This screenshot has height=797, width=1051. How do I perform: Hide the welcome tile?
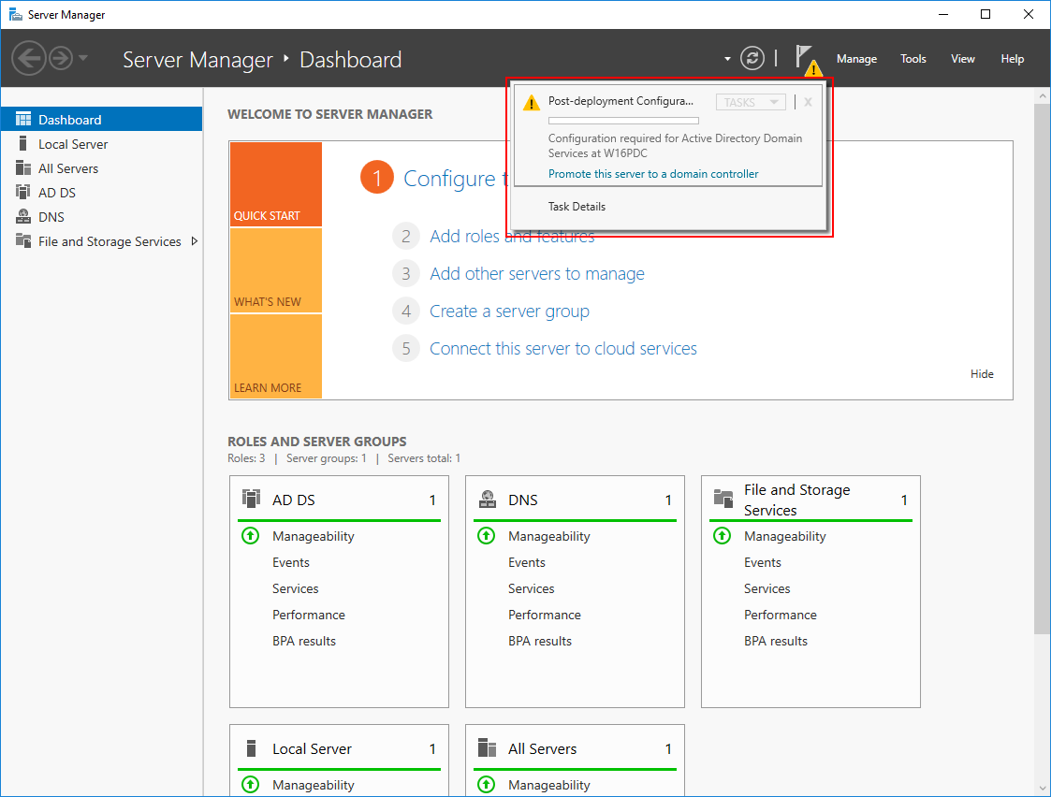pyautogui.click(x=982, y=374)
